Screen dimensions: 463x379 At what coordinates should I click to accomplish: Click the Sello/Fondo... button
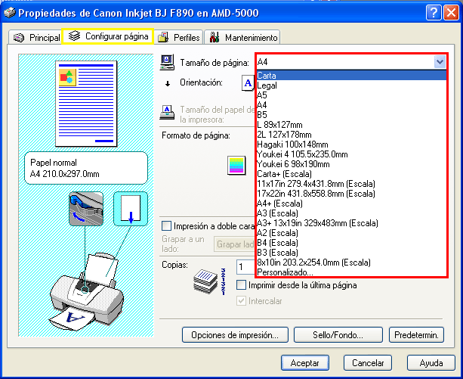(338, 335)
